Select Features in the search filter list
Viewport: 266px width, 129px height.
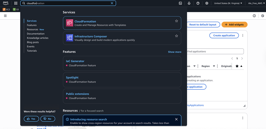(x=32, y=25)
